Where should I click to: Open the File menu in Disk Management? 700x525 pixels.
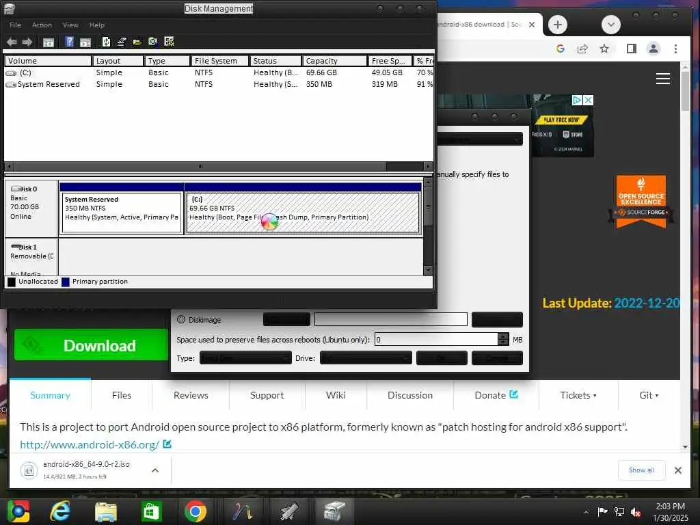[15, 25]
